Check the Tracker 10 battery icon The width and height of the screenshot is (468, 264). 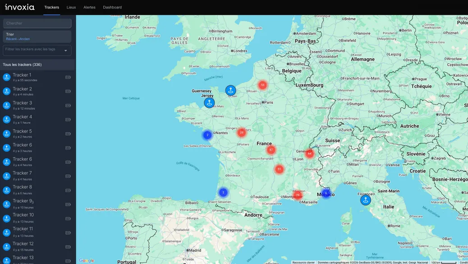68,218
